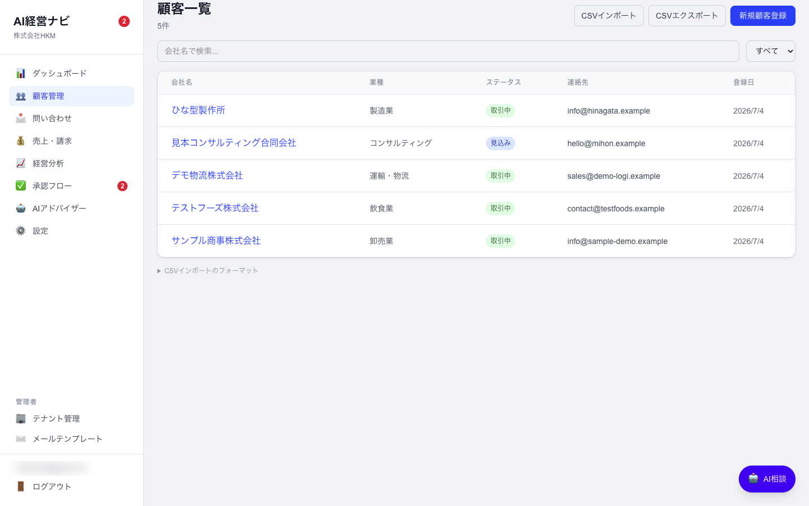The width and height of the screenshot is (809, 506).
Task: Click the red badge on 承認フロー
Action: point(122,186)
